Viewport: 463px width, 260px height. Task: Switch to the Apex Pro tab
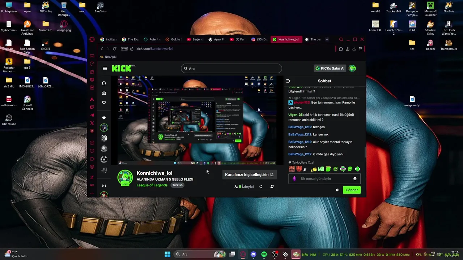(x=217, y=39)
